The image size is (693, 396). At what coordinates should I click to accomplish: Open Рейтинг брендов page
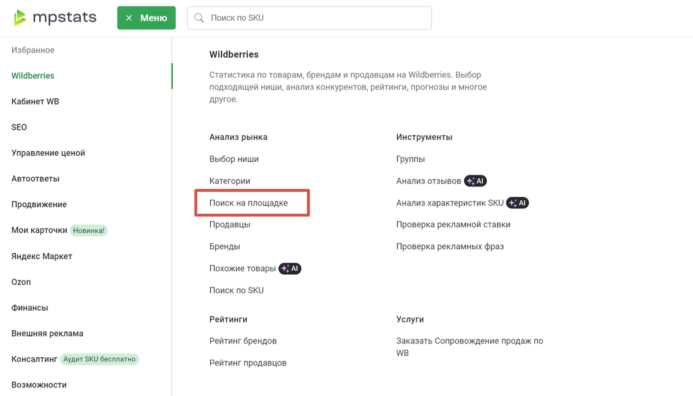tap(243, 341)
